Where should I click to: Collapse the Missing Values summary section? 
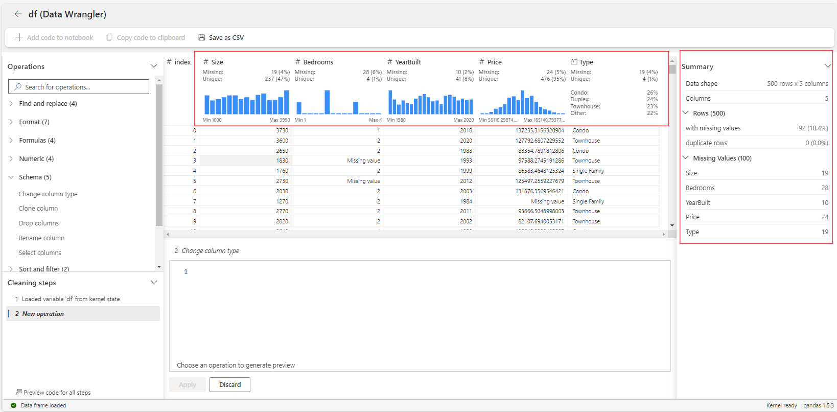686,158
